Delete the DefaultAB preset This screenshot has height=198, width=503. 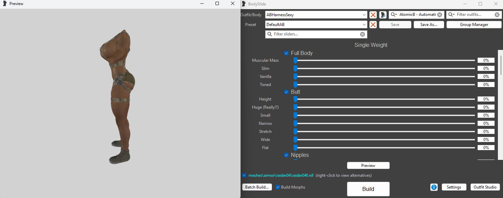373,25
